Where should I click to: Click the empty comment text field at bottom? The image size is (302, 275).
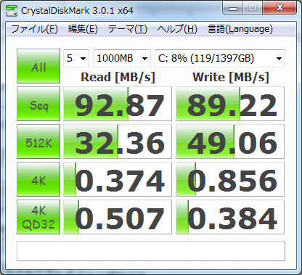[x=151, y=251]
